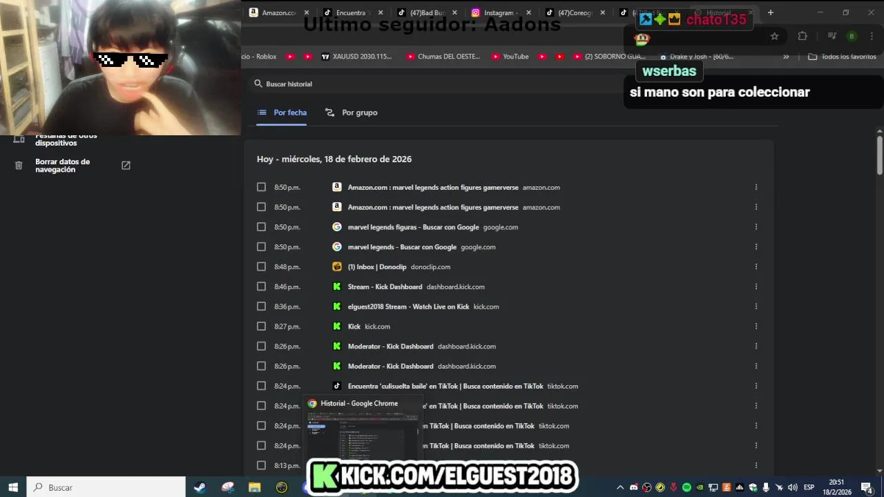Open the XAUUSD 2030.115 bookmark
Image resolution: width=884 pixels, height=497 pixels.
click(357, 57)
